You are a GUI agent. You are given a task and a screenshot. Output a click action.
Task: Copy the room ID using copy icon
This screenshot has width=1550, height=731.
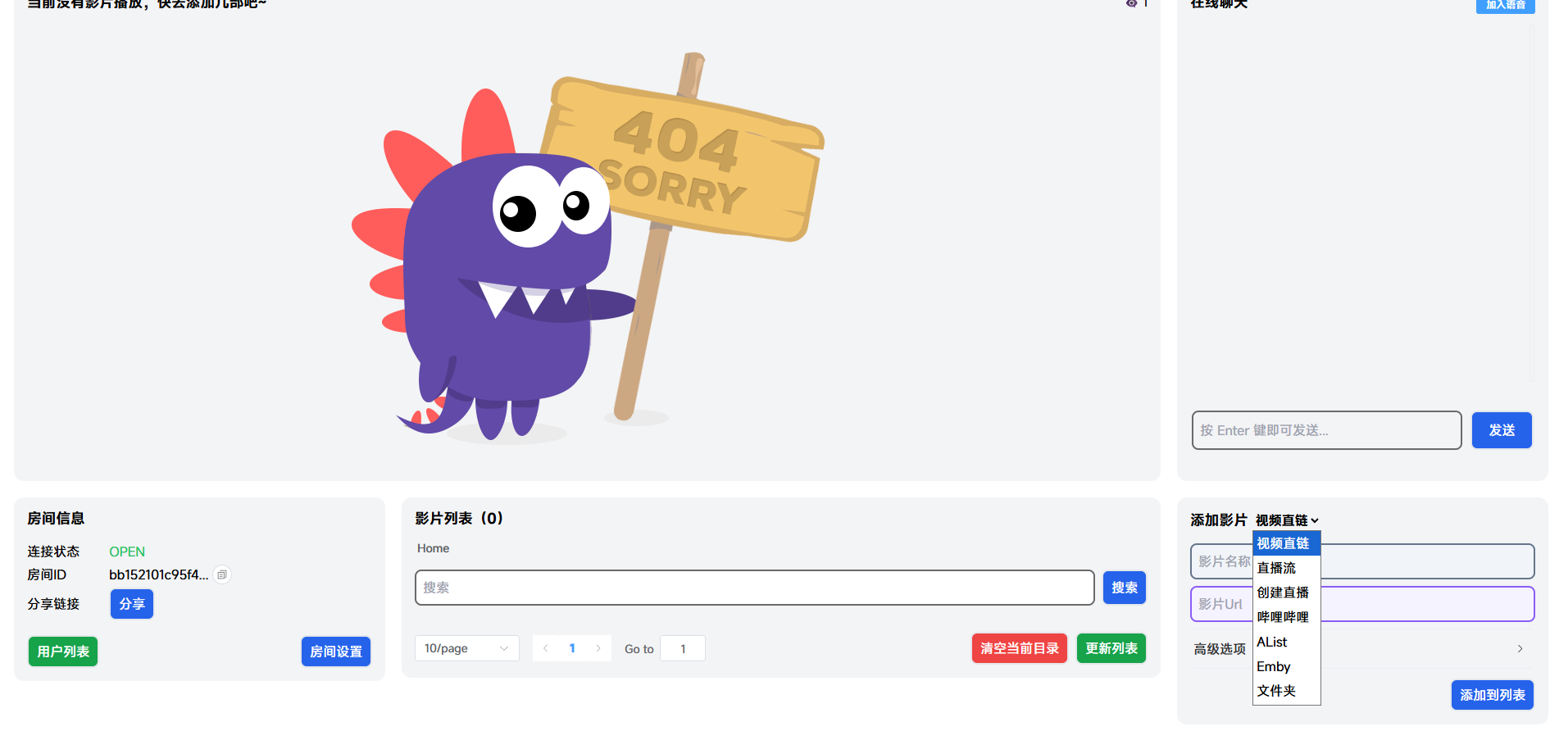point(222,574)
